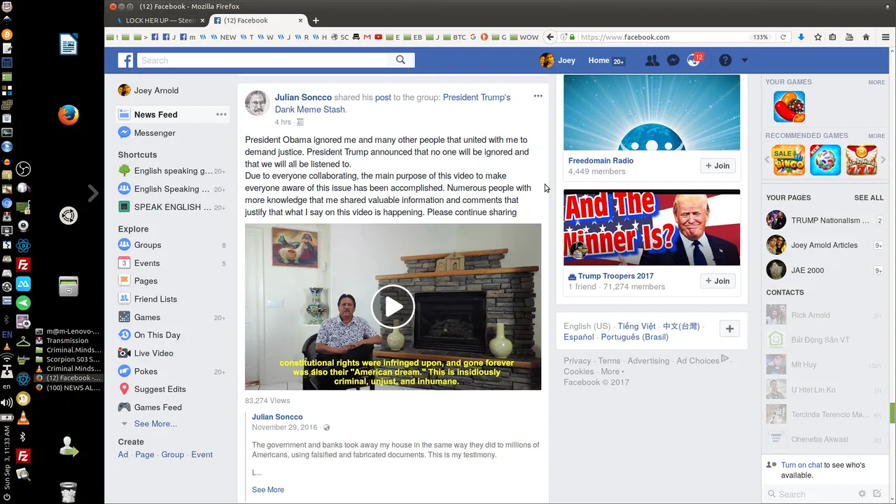Open Messenger in left sidebar

coord(155,133)
